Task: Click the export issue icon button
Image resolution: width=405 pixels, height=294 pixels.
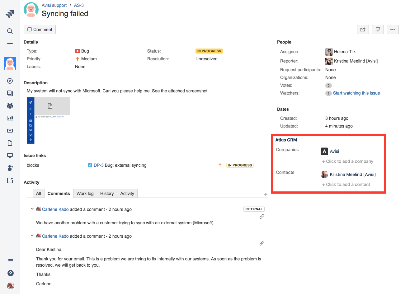Action: pyautogui.click(x=378, y=30)
